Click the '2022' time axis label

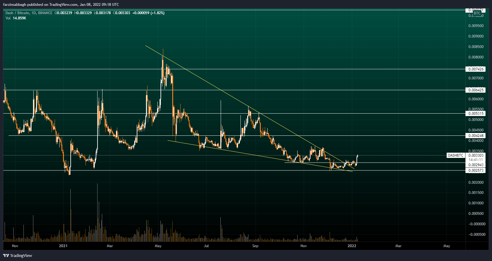tap(352, 246)
